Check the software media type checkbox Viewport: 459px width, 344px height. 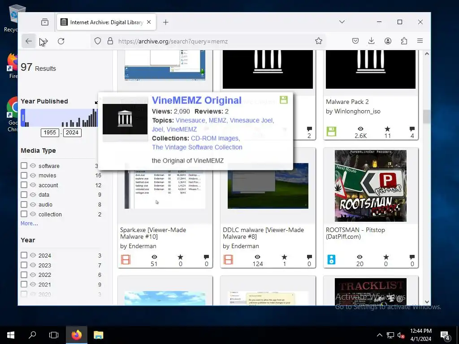[24, 166]
